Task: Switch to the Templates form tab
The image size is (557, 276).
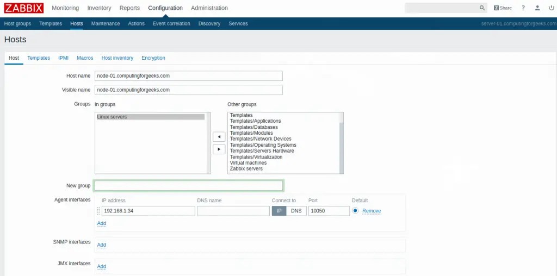Action: pyautogui.click(x=39, y=58)
